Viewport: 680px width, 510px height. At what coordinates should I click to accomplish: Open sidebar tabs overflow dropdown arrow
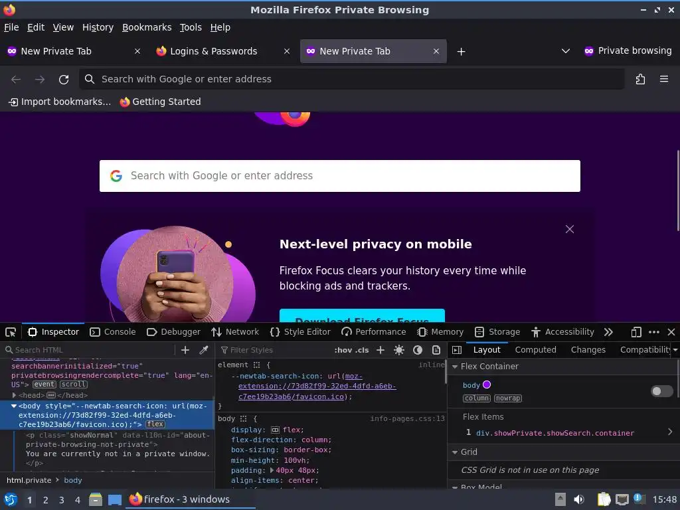[x=675, y=350]
